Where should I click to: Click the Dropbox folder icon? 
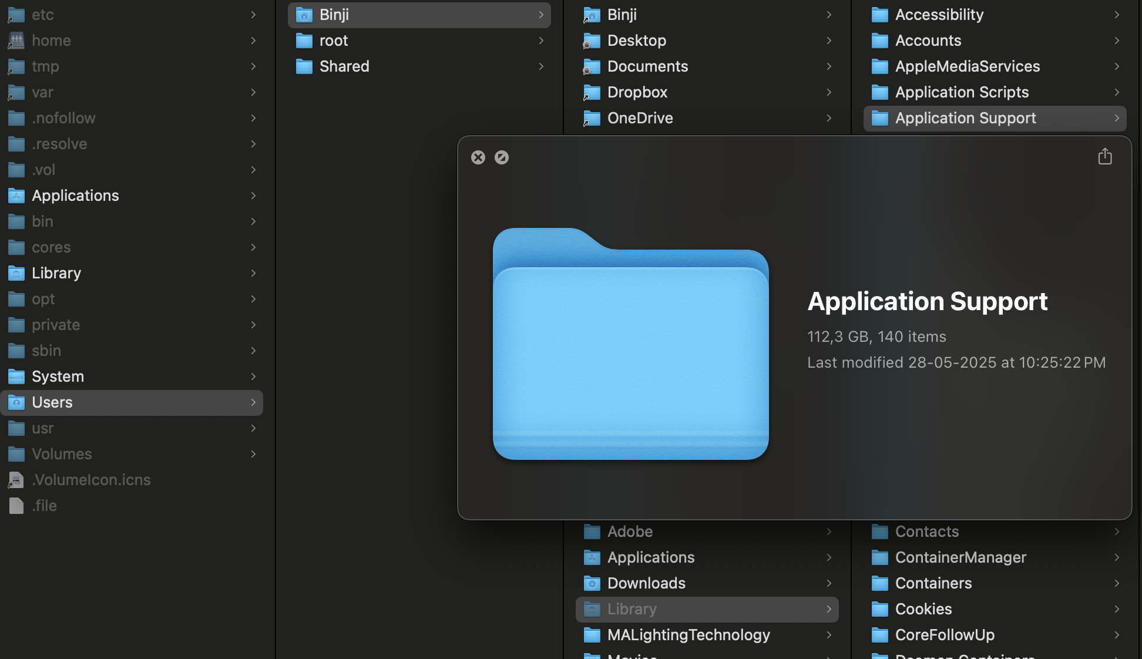[x=592, y=92]
